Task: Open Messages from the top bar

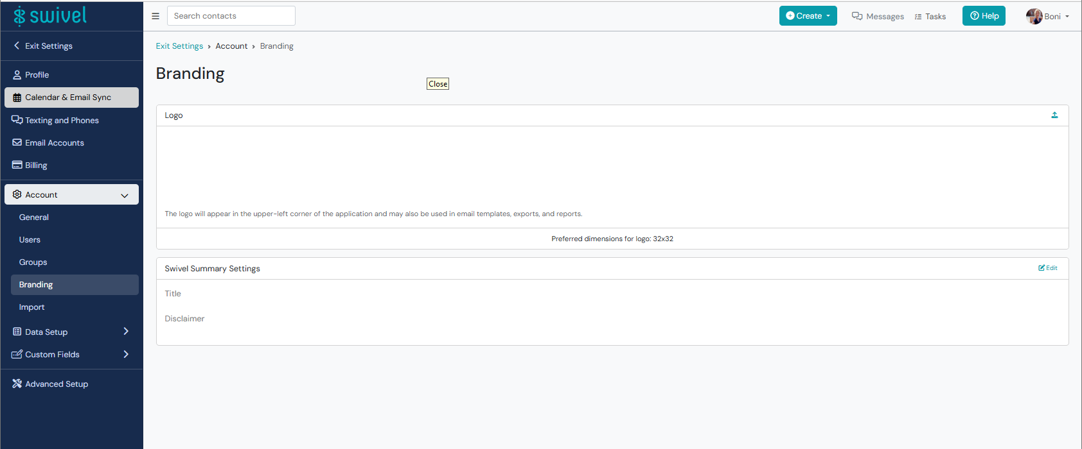Action: [878, 16]
